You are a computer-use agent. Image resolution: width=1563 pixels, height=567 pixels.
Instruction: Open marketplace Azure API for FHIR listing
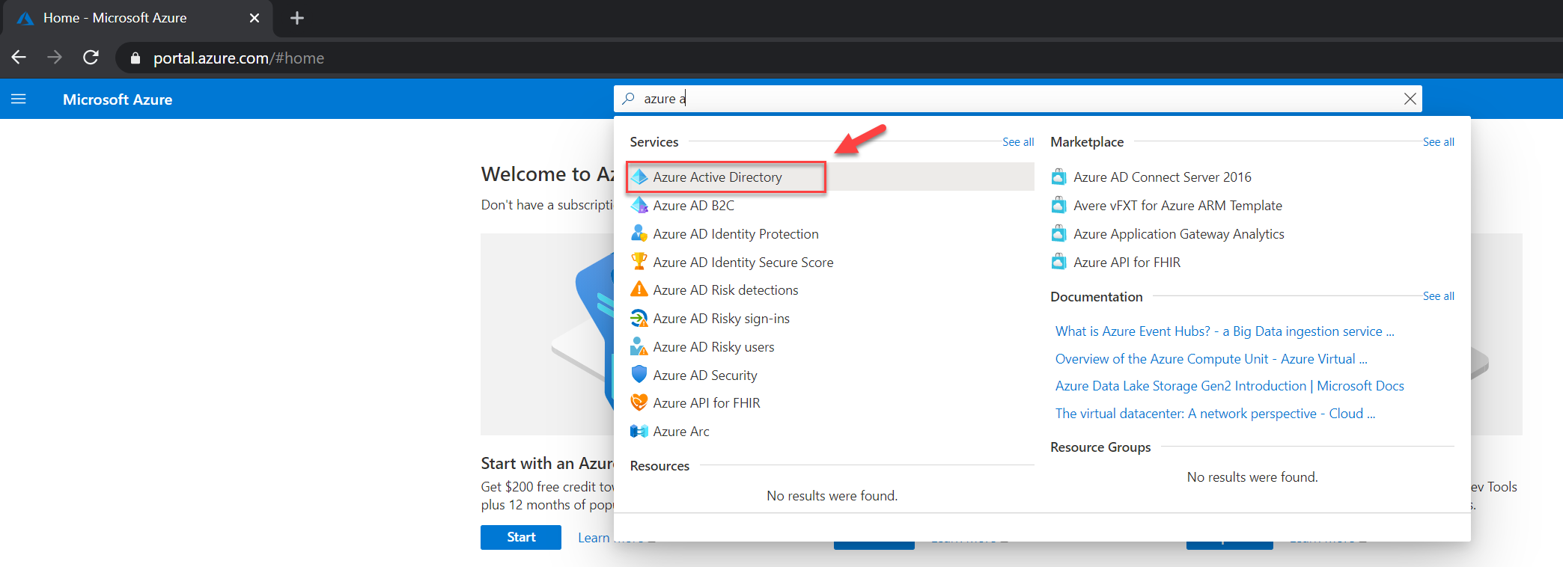click(1127, 262)
